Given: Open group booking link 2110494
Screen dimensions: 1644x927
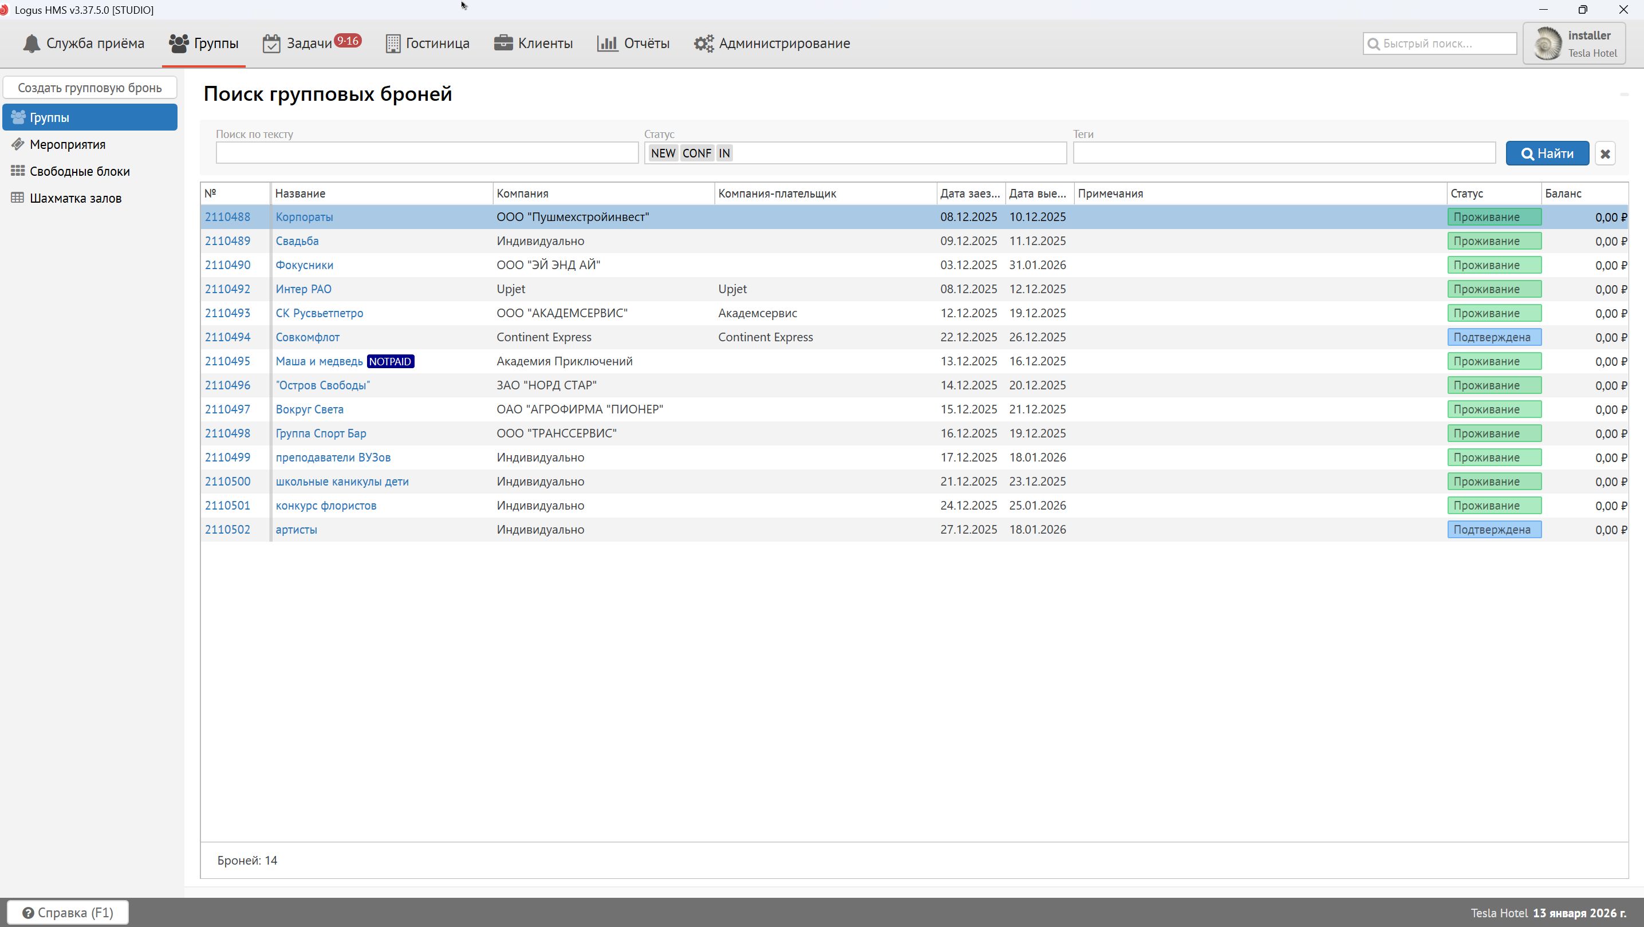Looking at the screenshot, I should 228,337.
